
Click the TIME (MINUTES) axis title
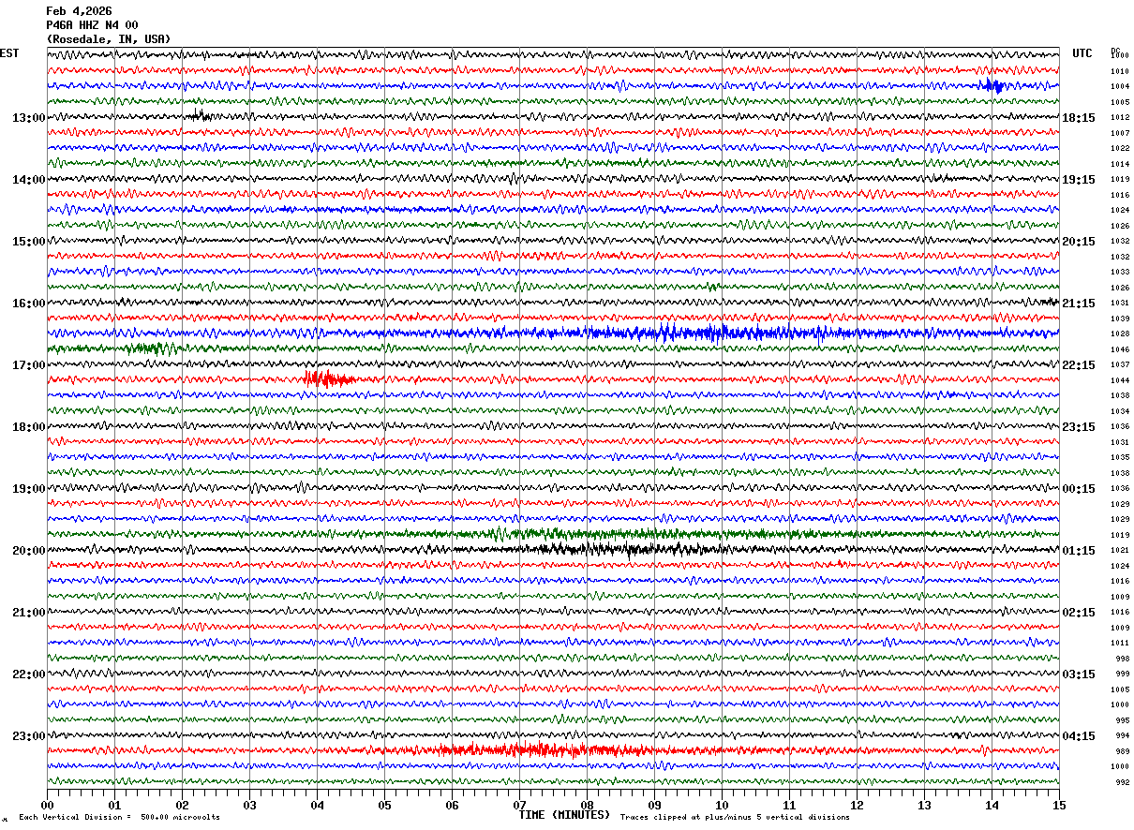point(564,815)
